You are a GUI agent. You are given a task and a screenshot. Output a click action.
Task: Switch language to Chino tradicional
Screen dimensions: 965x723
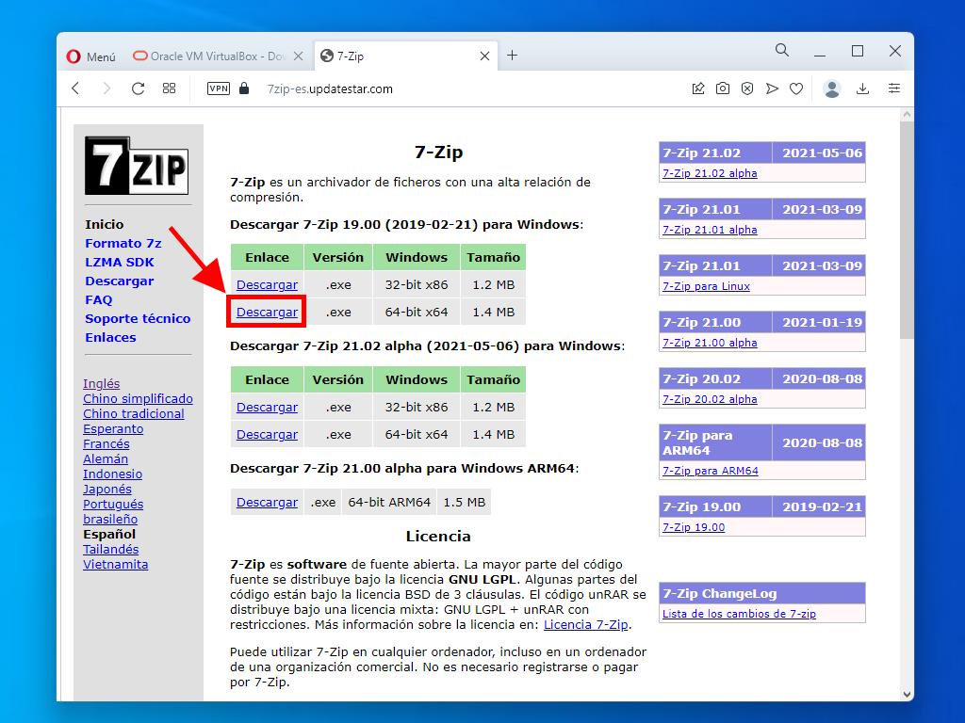point(134,414)
